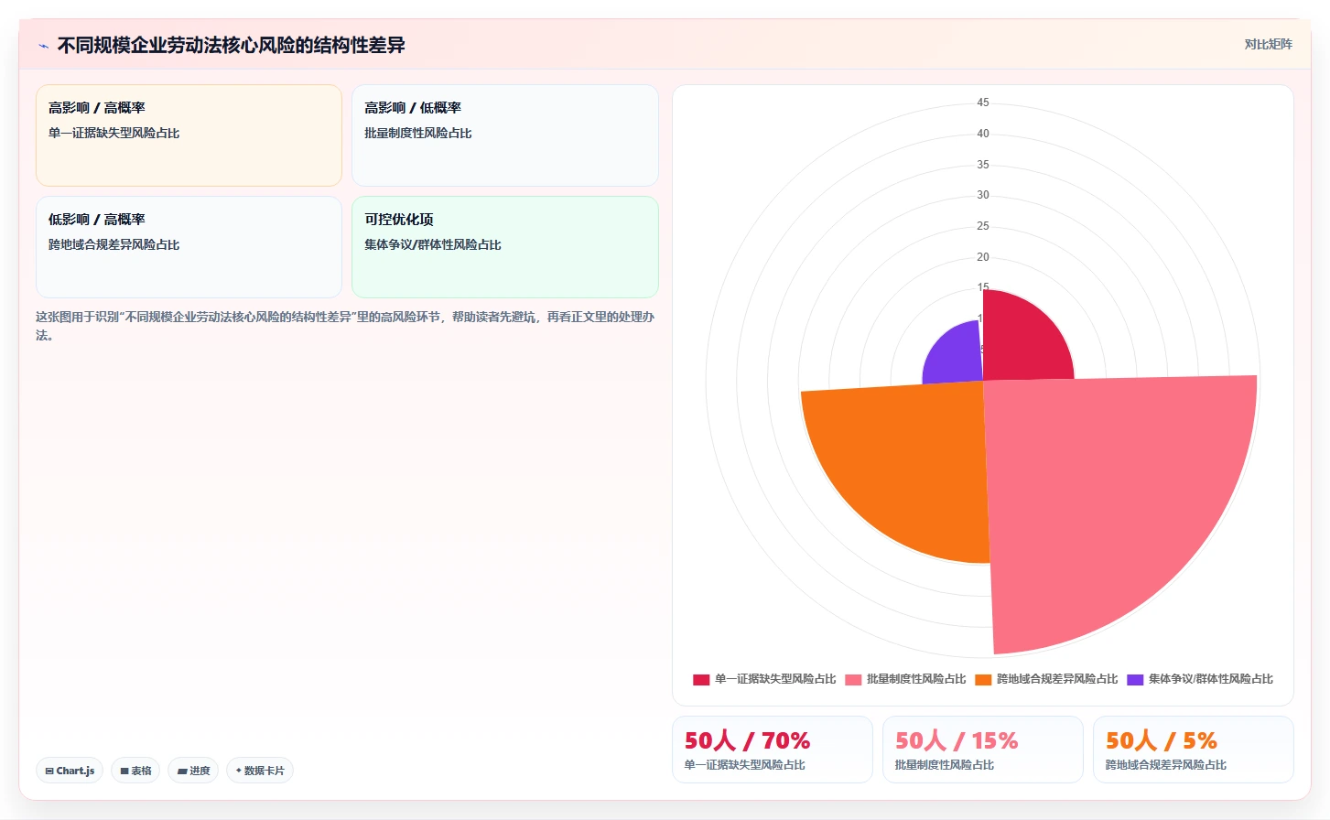Toggle 单一证据缺失型风险占比 legend swatch
This screenshot has height=820, width=1330.
701,679
